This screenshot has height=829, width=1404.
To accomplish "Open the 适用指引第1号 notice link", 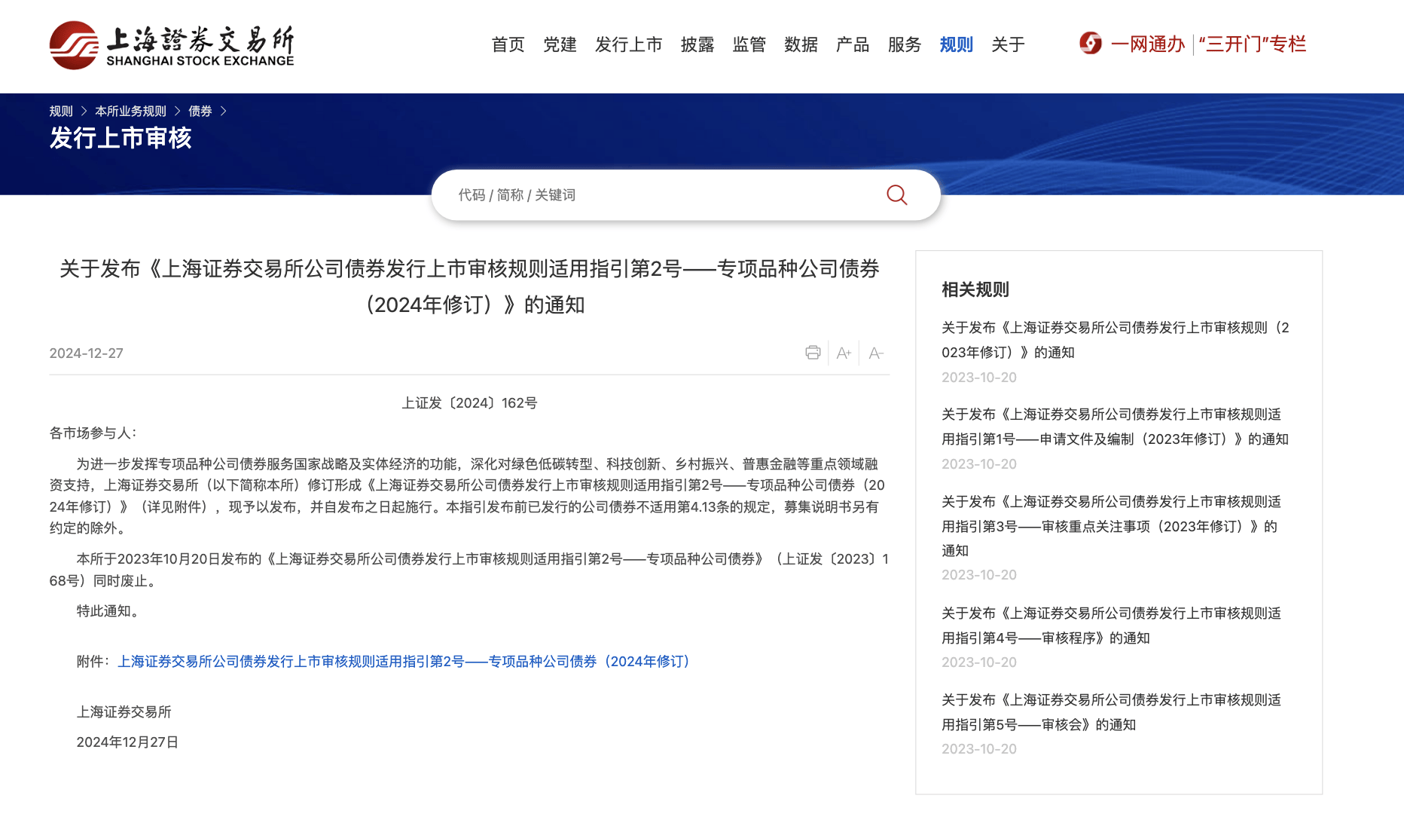I will [1115, 426].
